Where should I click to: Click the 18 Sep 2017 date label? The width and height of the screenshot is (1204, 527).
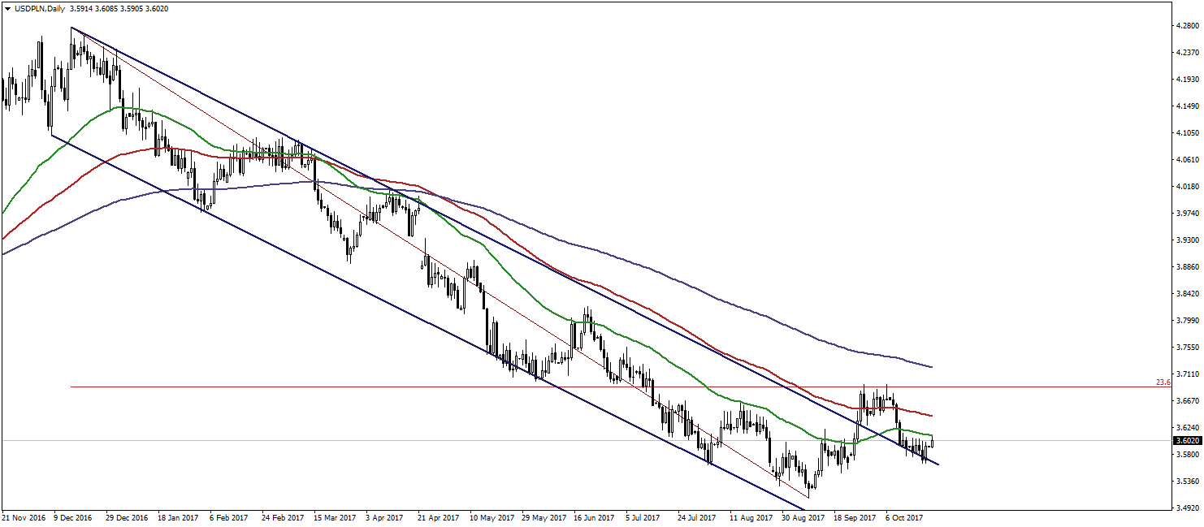pyautogui.click(x=853, y=517)
